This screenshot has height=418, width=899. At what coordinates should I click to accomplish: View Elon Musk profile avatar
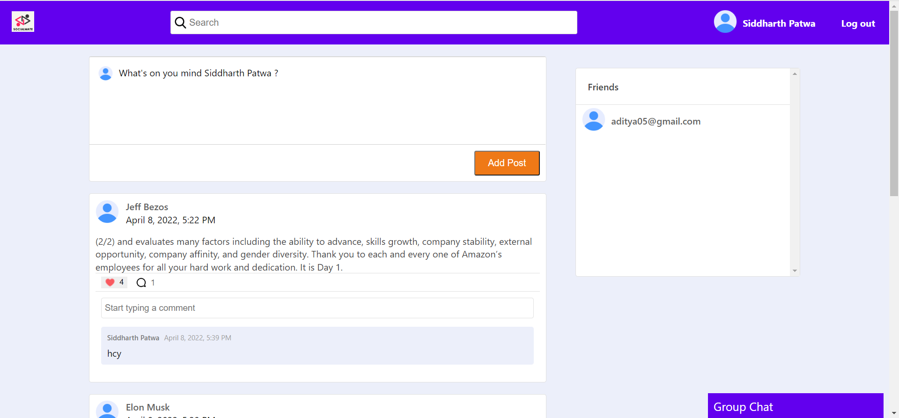[x=107, y=410]
